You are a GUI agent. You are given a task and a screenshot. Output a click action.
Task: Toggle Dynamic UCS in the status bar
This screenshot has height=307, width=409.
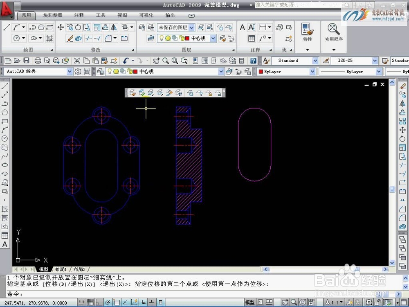pyautogui.click(x=134, y=302)
